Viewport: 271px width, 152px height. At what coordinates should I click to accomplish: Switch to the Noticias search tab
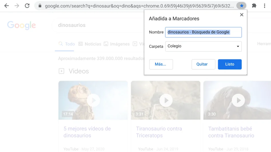pyautogui.click(x=90, y=44)
